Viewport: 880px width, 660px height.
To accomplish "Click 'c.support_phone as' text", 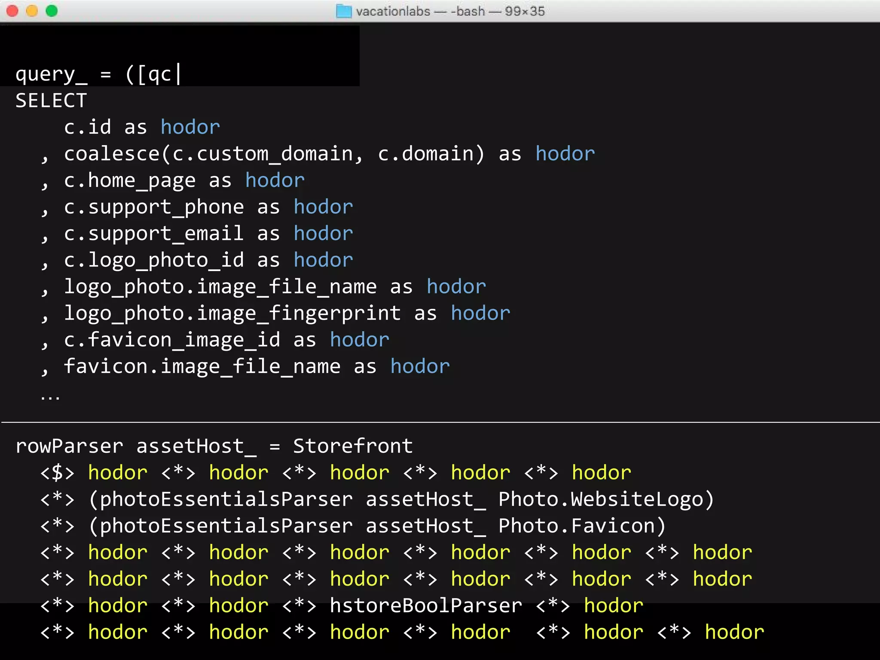I will [x=172, y=208].
